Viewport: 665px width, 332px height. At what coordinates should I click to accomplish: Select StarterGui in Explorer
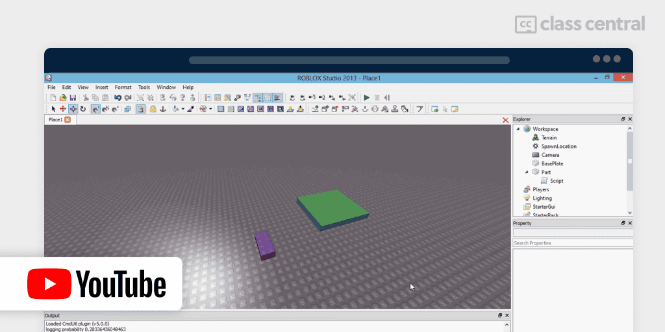click(x=544, y=207)
